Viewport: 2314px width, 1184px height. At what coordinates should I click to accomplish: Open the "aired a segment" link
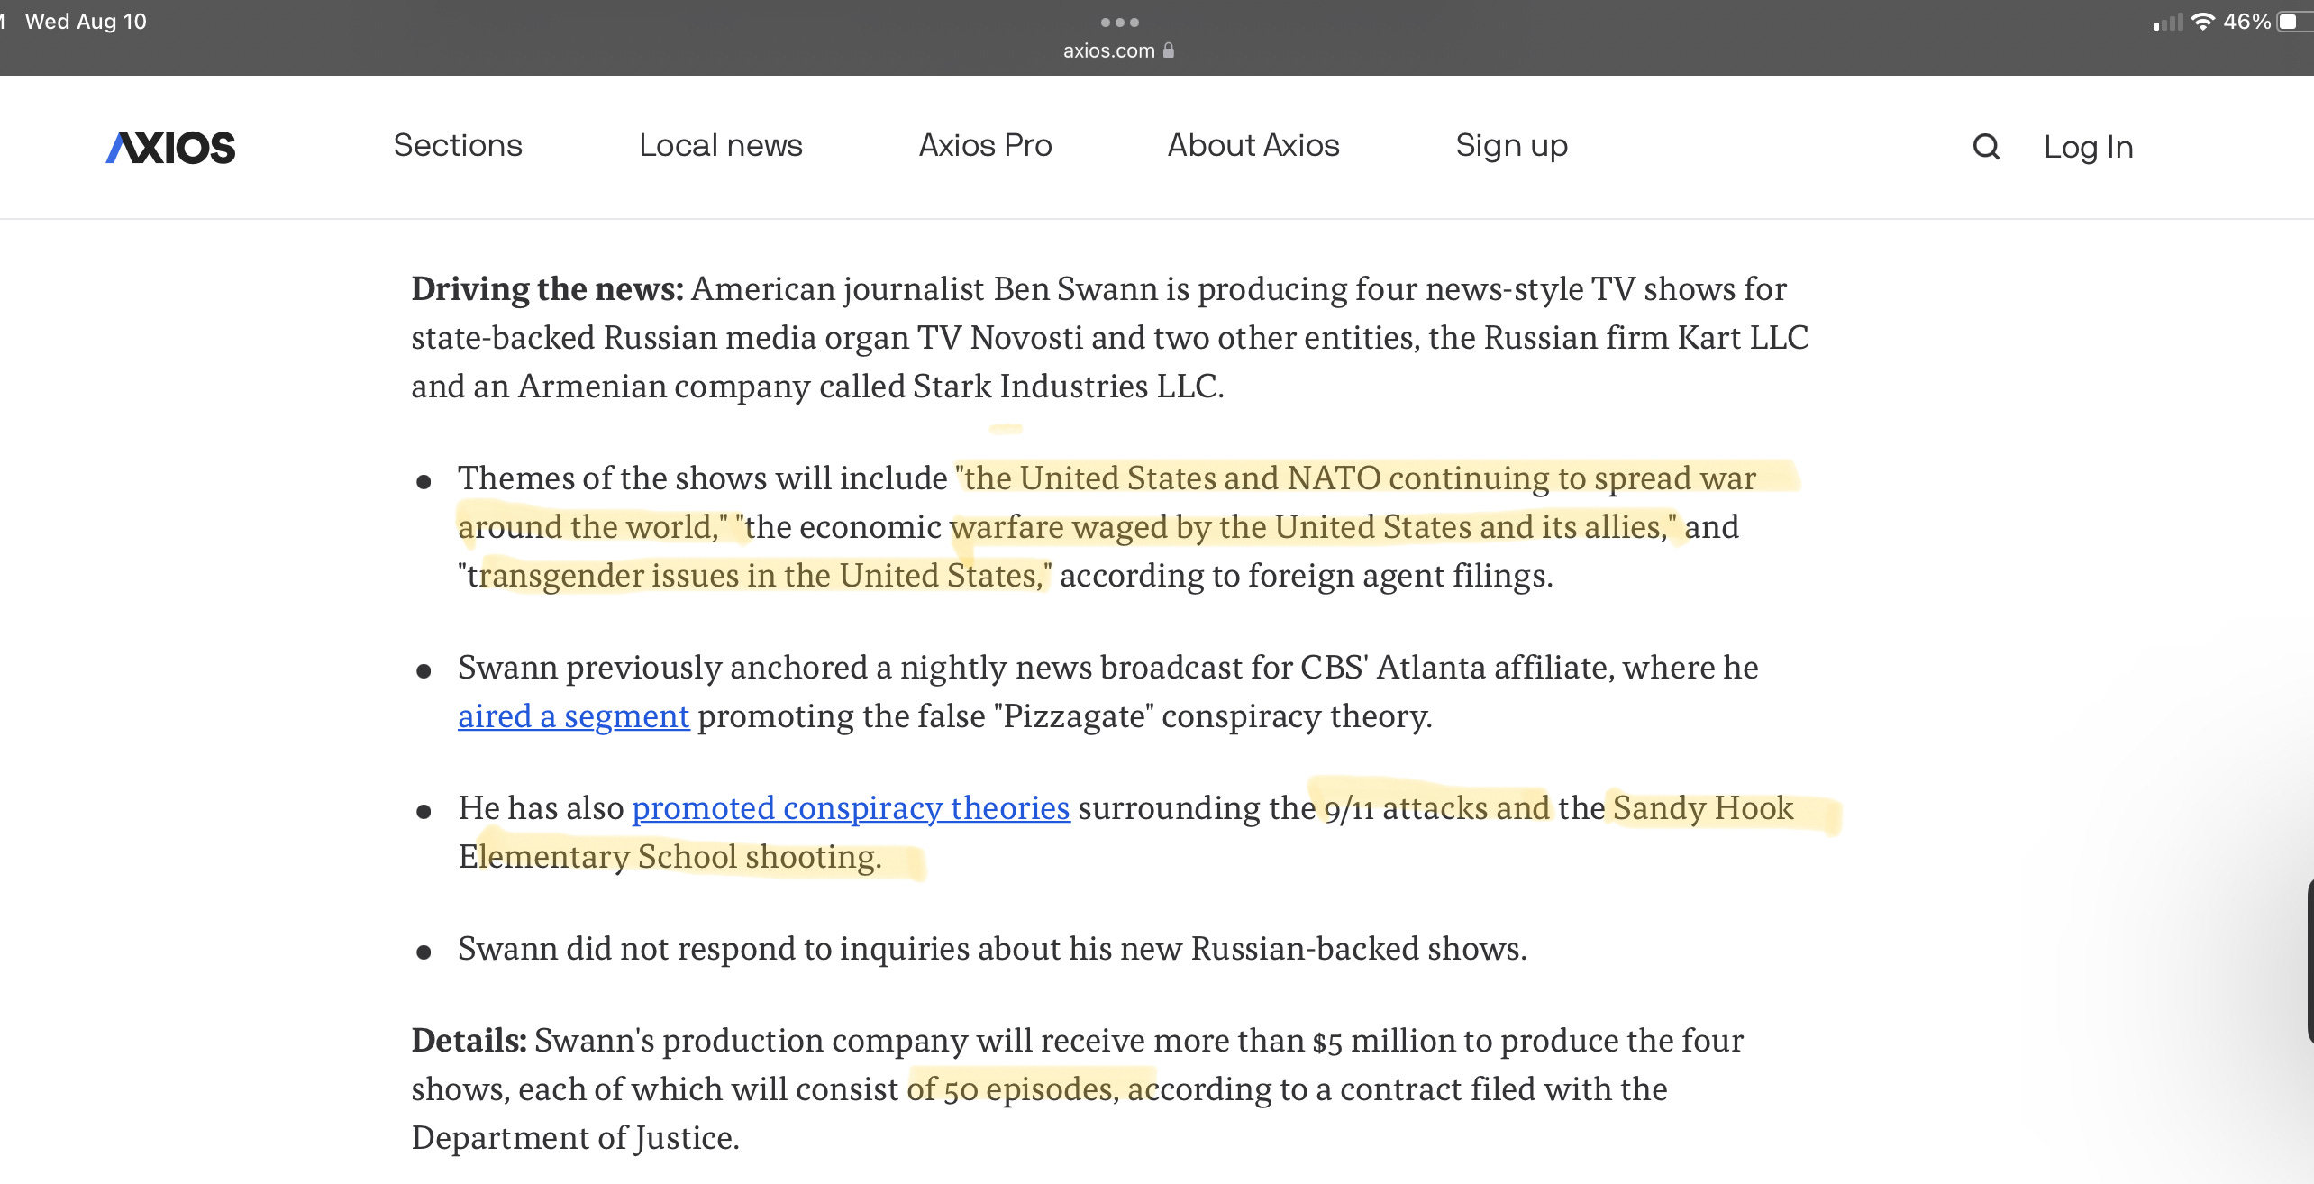[573, 716]
